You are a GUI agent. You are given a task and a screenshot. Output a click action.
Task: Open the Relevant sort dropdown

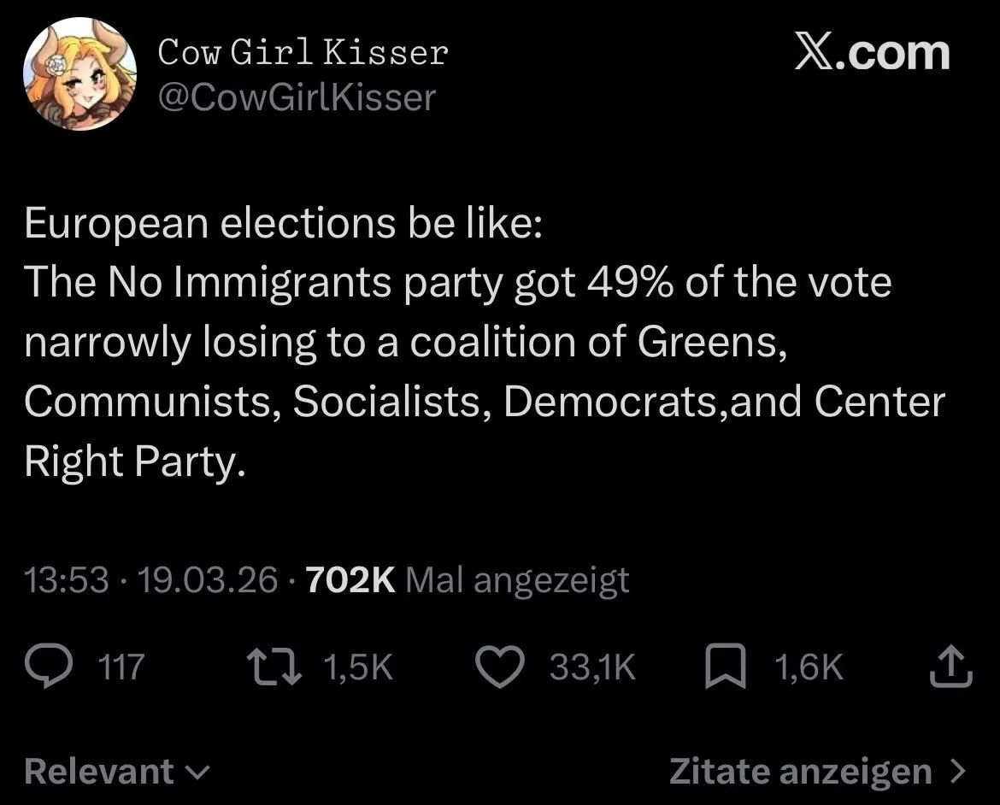[x=100, y=772]
